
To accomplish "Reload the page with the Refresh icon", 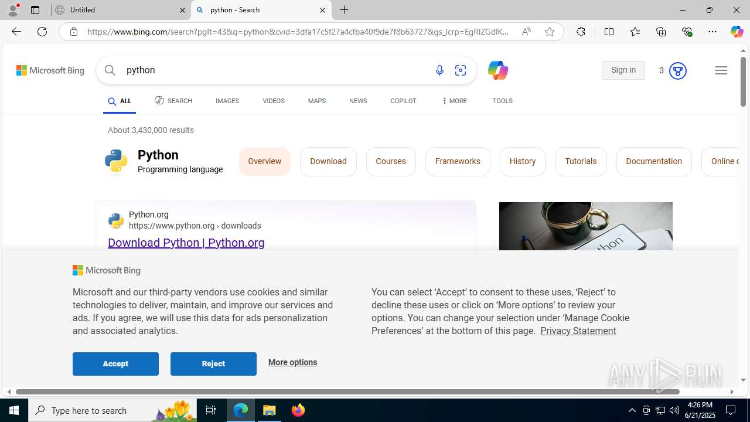I will point(42,32).
